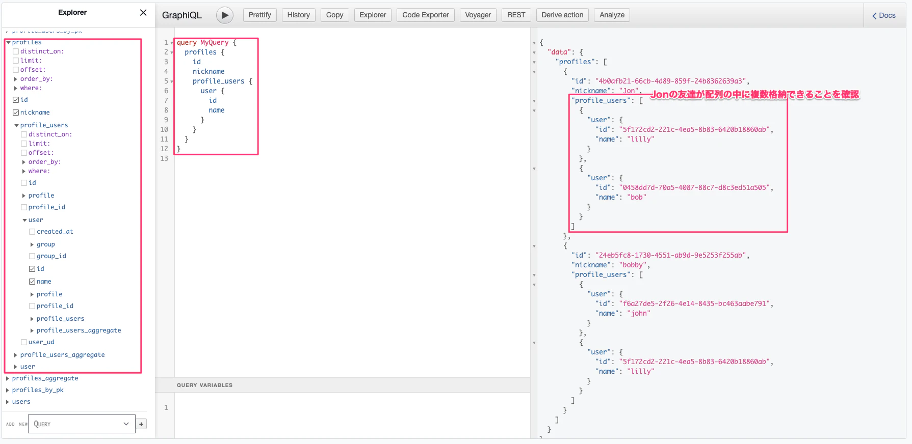Viewport: 912px width, 444px height.
Task: Click Derive action button
Action: (x=562, y=15)
